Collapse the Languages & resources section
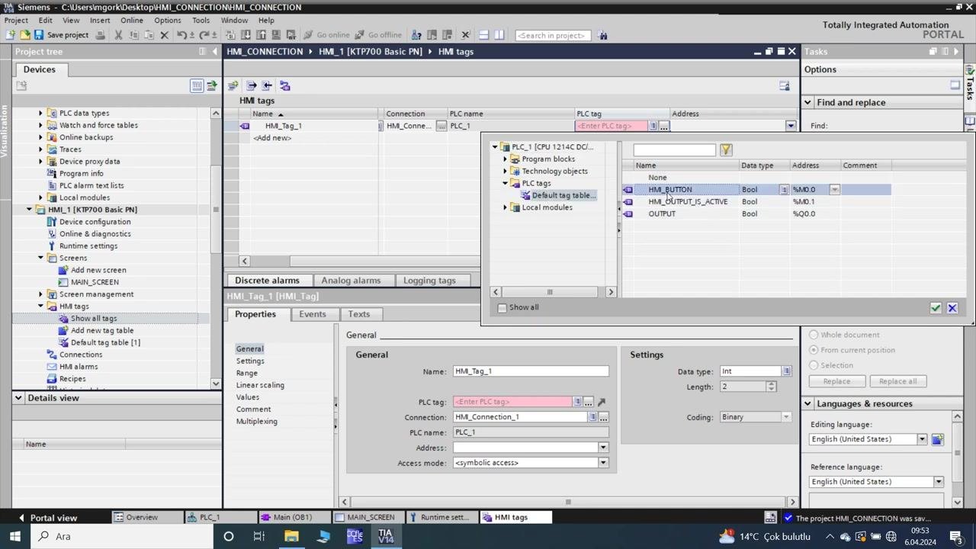The height and width of the screenshot is (549, 976). [x=807, y=403]
